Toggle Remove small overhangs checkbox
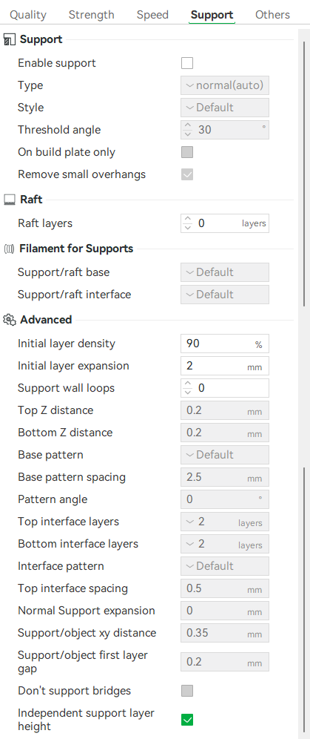Screen dimensions: 310x739 coord(187,175)
